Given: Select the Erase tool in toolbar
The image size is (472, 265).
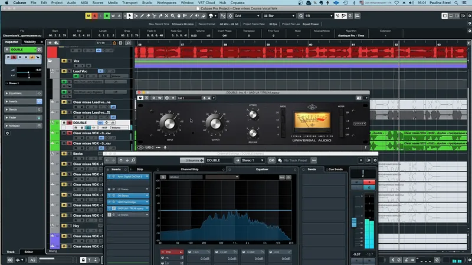Looking at the screenshot, I should [148, 16].
